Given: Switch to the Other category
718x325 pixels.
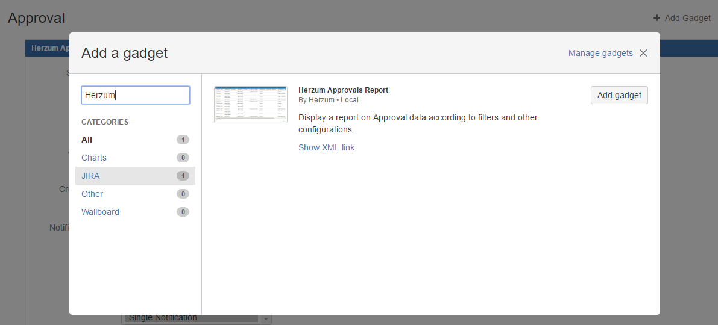Looking at the screenshot, I should 92,194.
